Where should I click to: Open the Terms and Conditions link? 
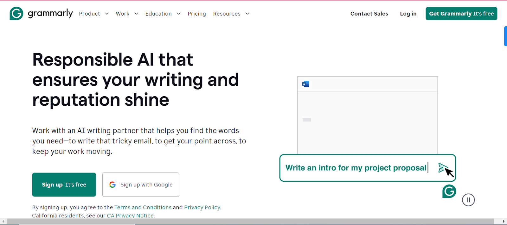coord(143,207)
